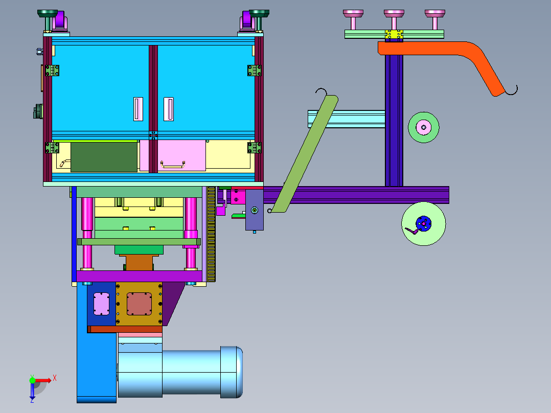Screen dimensions: 551x413
Task: Select the purple triangular bracket
Action: (x=172, y=302)
